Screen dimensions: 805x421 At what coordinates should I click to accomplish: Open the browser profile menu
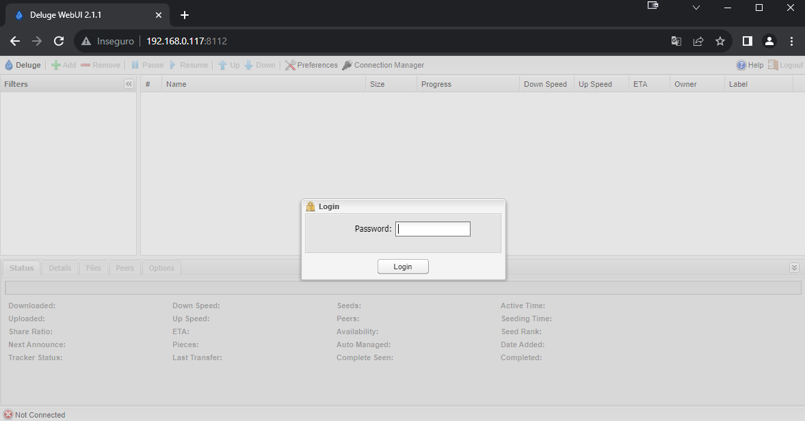[x=769, y=41]
